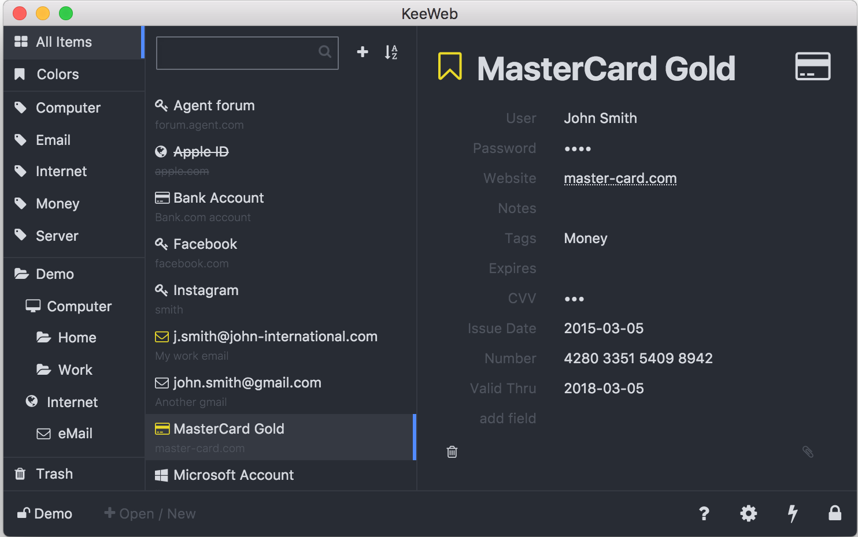
Task: Click Open / New in footer
Action: [x=150, y=513]
